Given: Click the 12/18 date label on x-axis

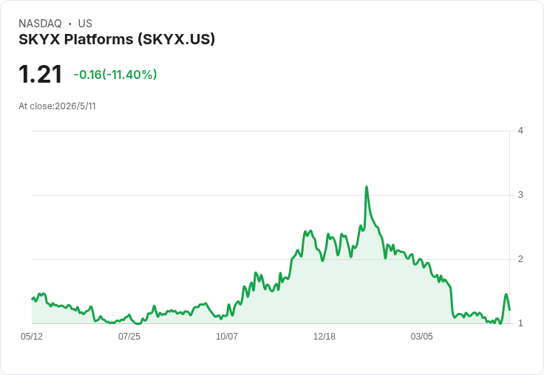Looking at the screenshot, I should coord(324,336).
